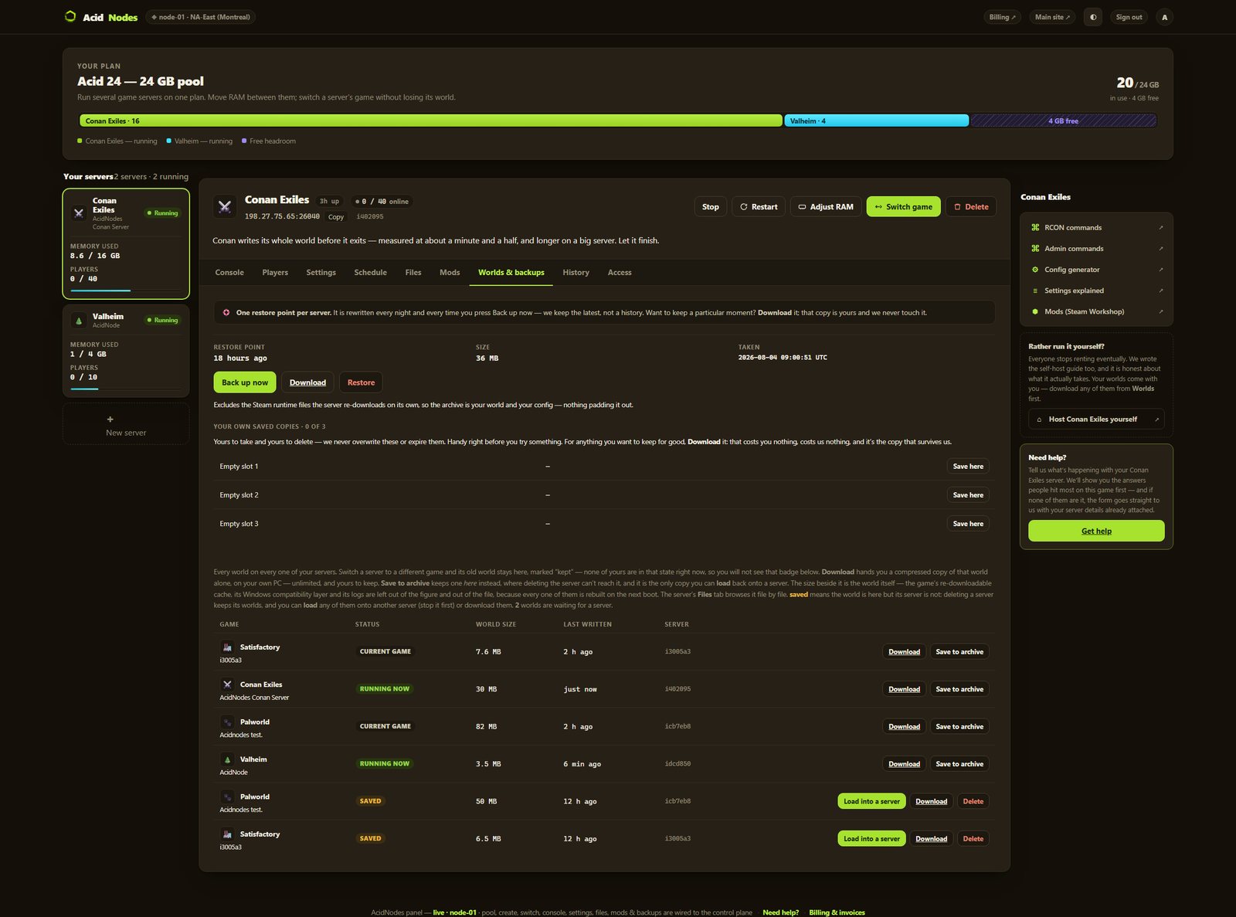Download the restore point
Image resolution: width=1236 pixels, height=917 pixels.
(x=307, y=382)
